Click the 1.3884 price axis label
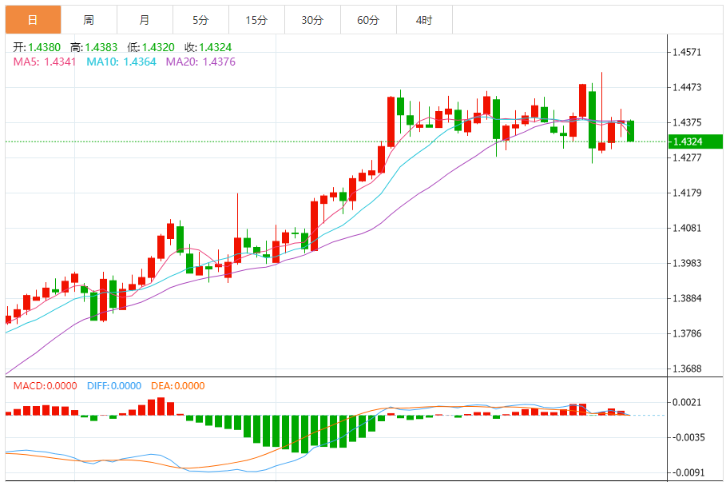This screenshot has width=726, height=482. pyautogui.click(x=687, y=298)
